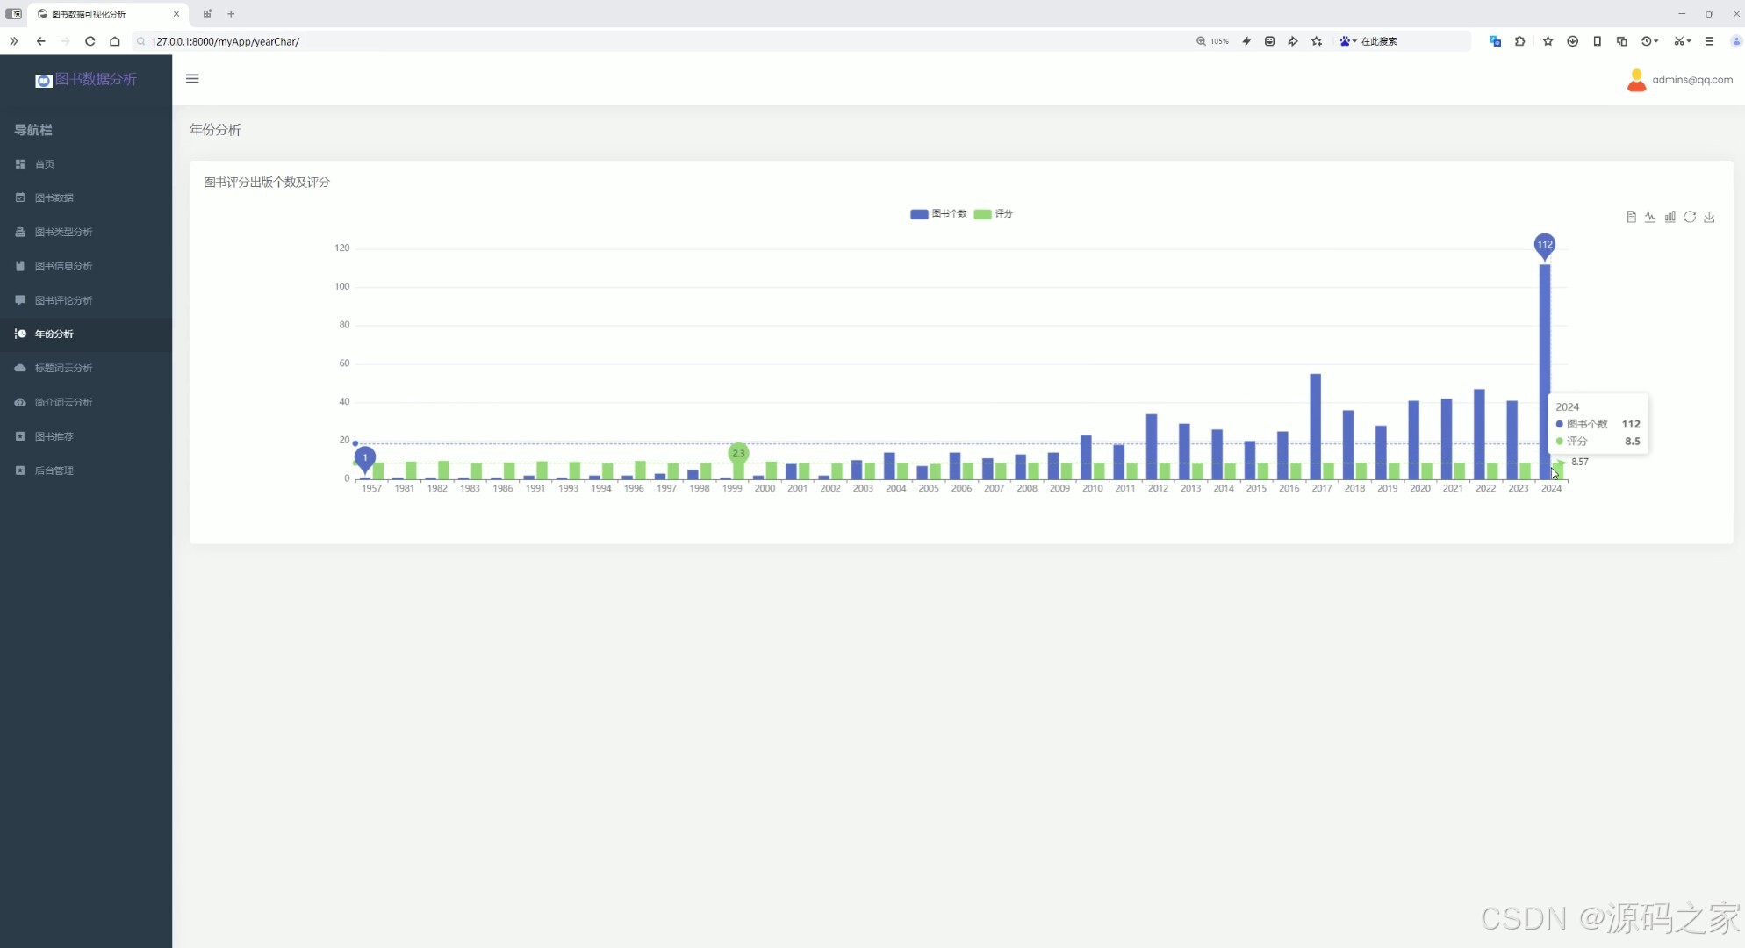Open search engine dropdown with paw icon
This screenshot has height=948, width=1745.
point(1347,41)
